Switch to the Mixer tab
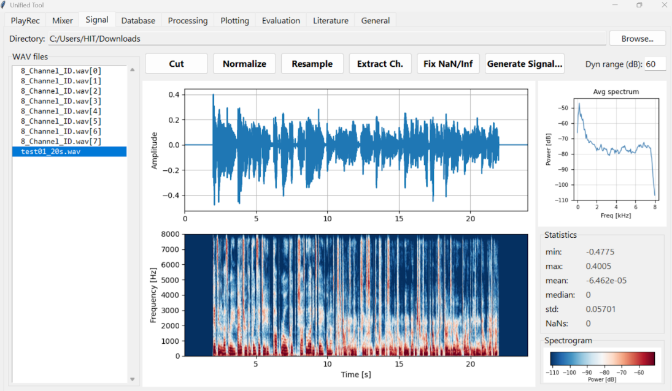 [63, 21]
